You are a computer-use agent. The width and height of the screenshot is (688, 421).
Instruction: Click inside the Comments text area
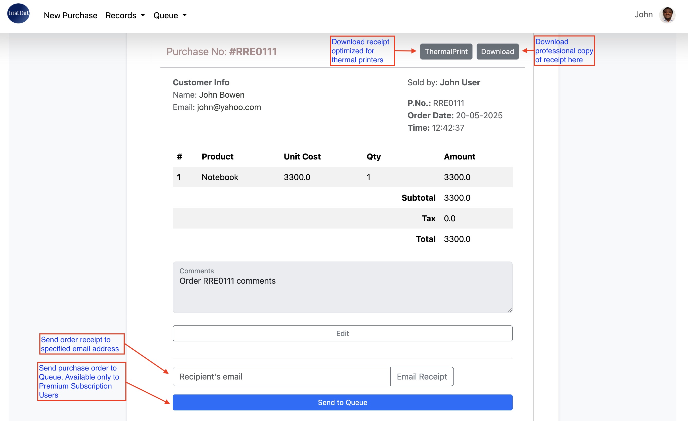click(x=342, y=293)
